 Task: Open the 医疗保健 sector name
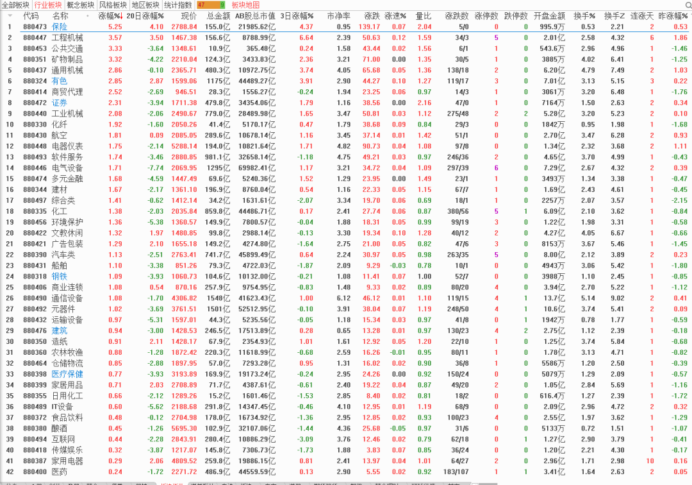(x=67, y=374)
